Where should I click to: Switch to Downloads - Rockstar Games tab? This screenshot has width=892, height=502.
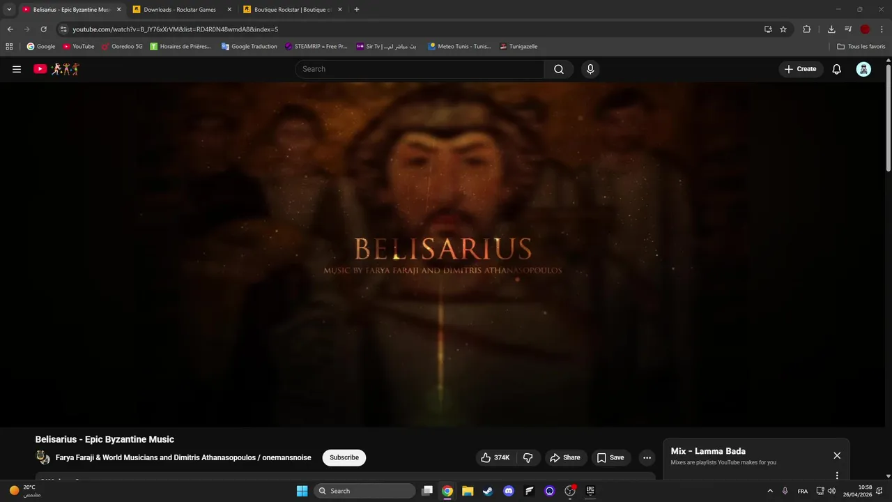[x=181, y=10]
